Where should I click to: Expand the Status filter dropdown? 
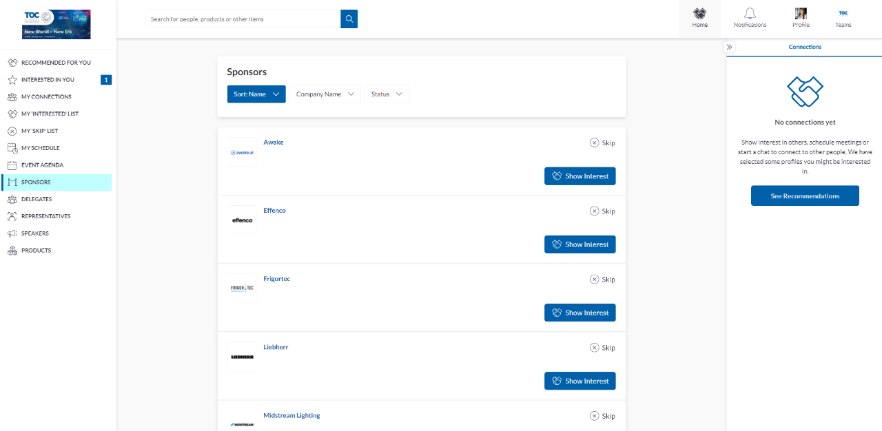pyautogui.click(x=387, y=94)
